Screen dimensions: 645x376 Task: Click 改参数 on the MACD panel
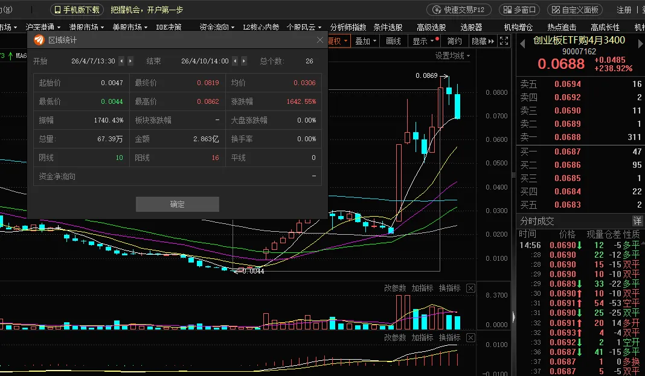pos(395,337)
